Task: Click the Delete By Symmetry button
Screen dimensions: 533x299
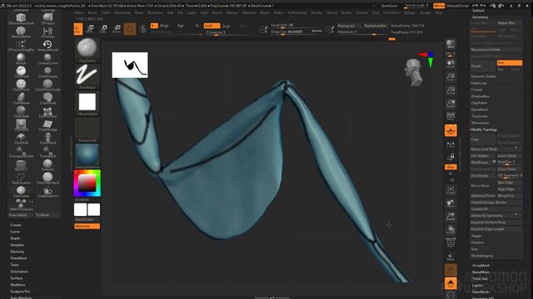Action: [x=496, y=216]
